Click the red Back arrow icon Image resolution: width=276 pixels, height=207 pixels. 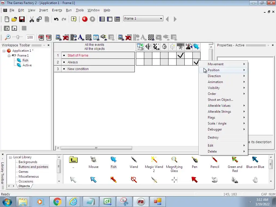coord(85,19)
